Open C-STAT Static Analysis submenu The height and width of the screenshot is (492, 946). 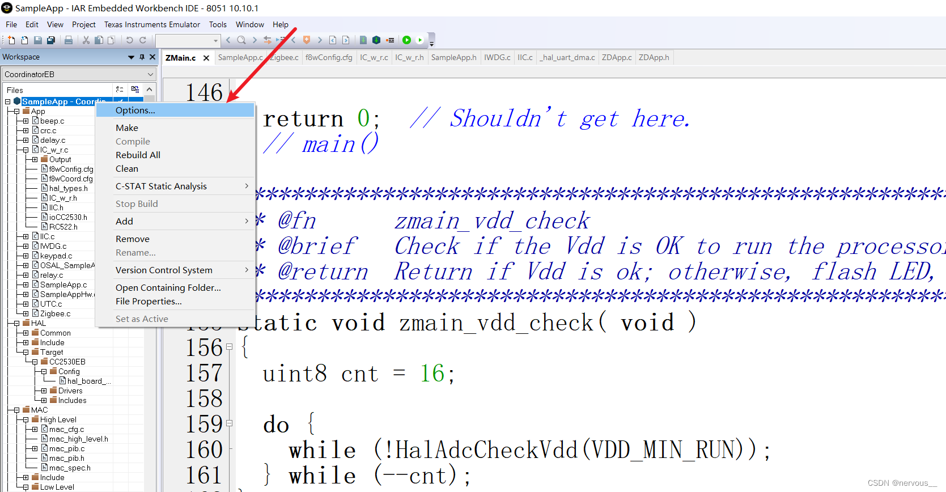[x=175, y=186]
